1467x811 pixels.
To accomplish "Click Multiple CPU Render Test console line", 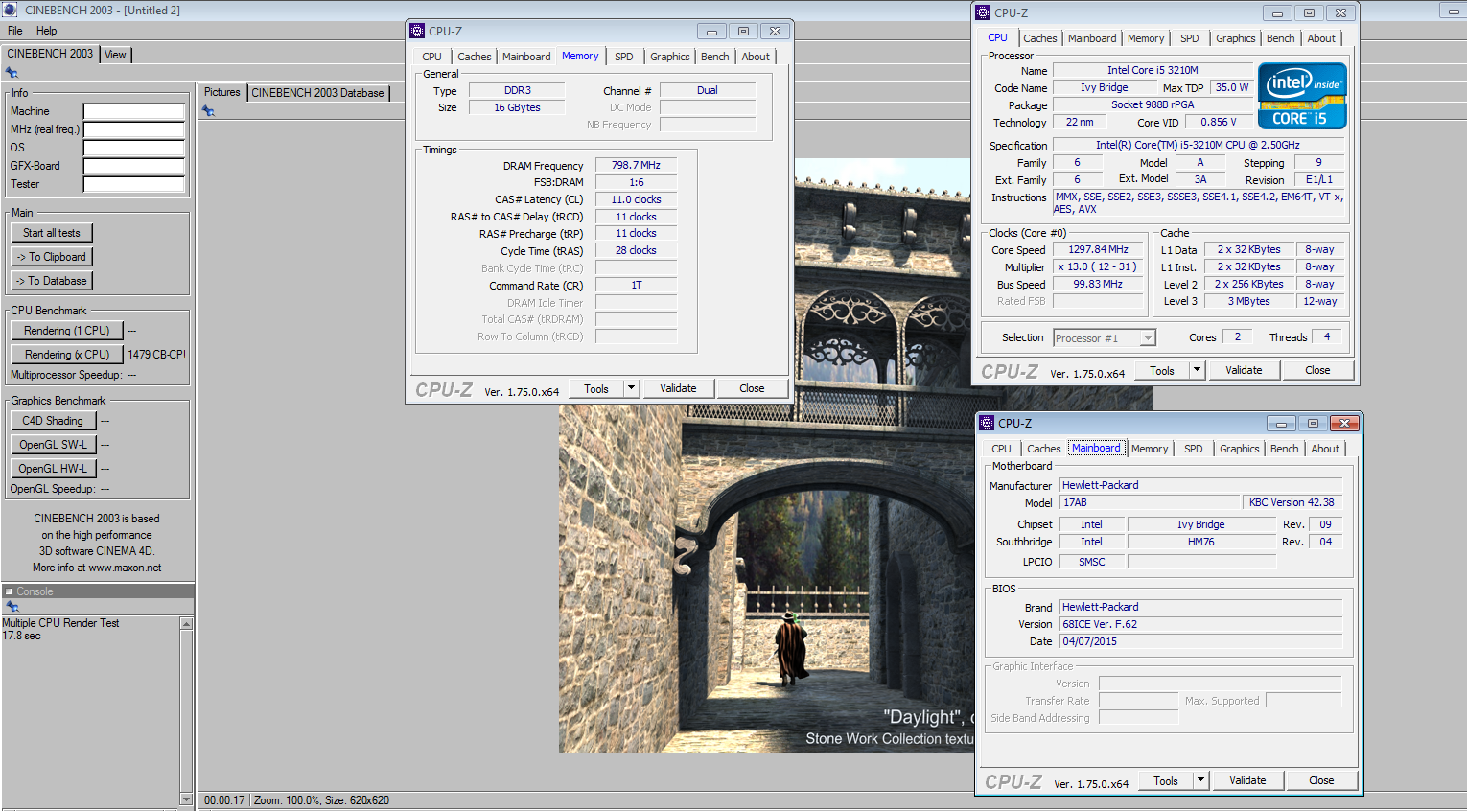I will tap(60, 623).
